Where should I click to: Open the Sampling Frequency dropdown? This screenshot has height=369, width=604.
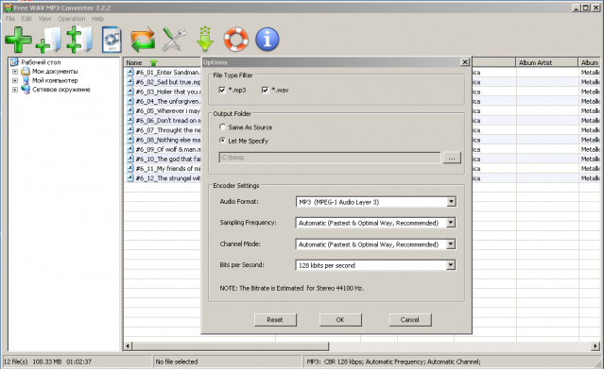(x=451, y=223)
